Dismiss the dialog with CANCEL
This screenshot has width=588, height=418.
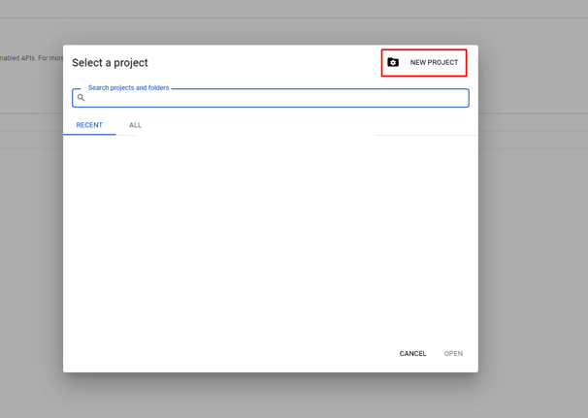412,354
